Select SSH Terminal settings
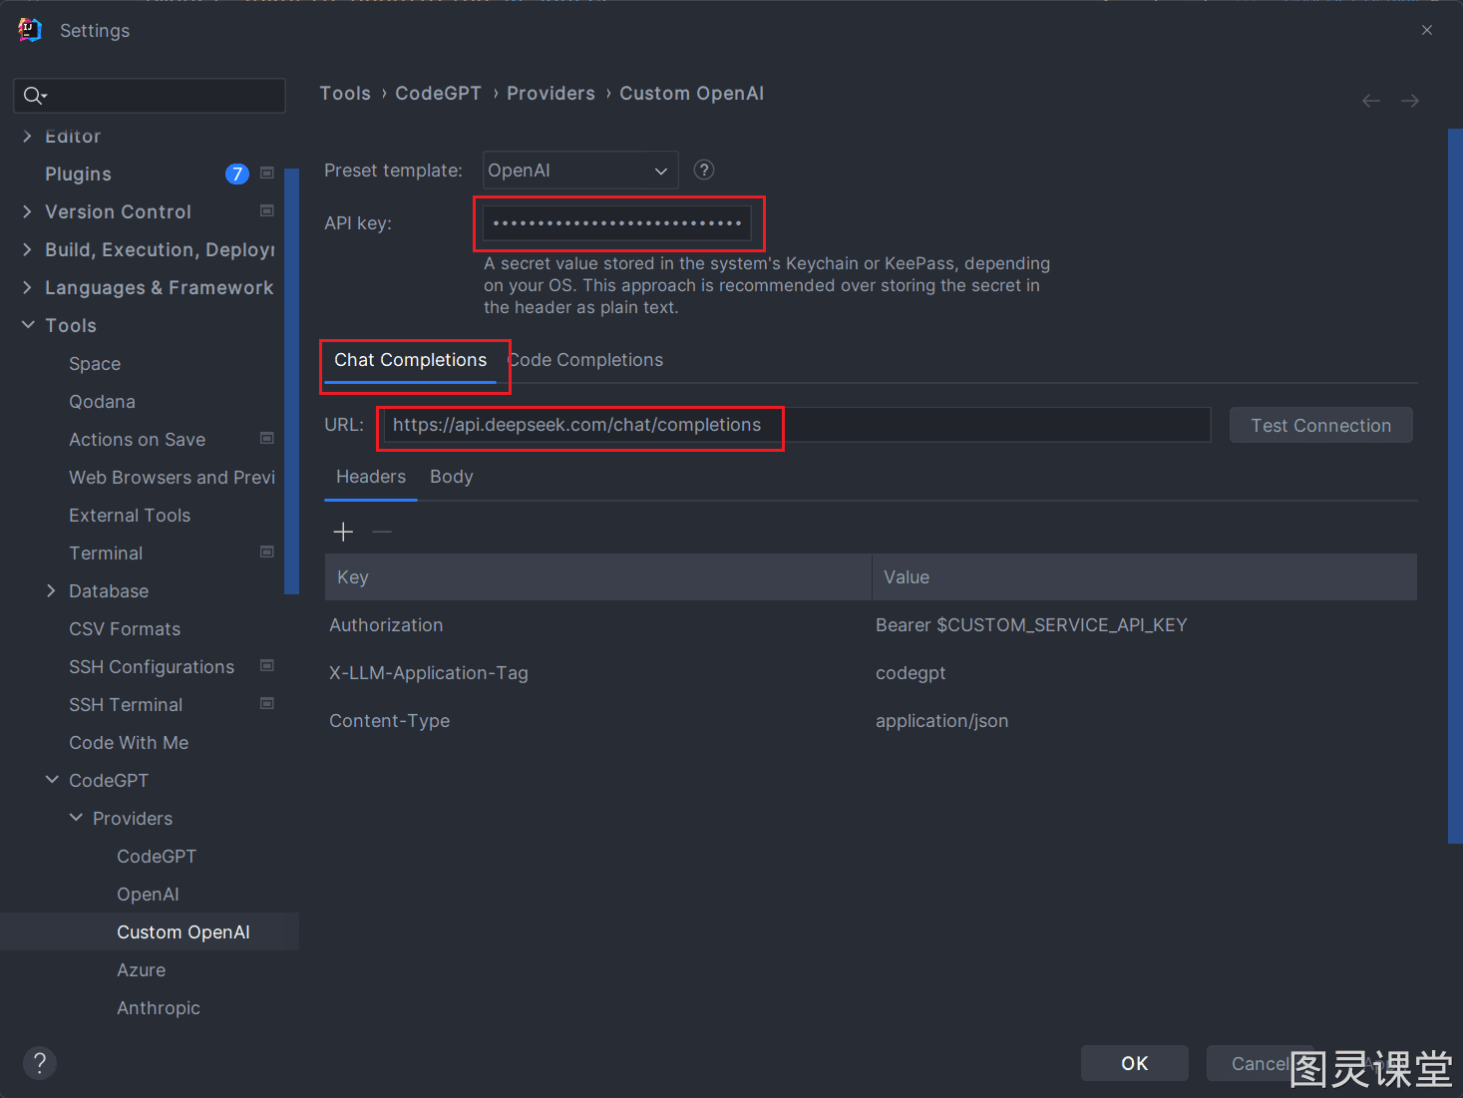 pos(126,705)
